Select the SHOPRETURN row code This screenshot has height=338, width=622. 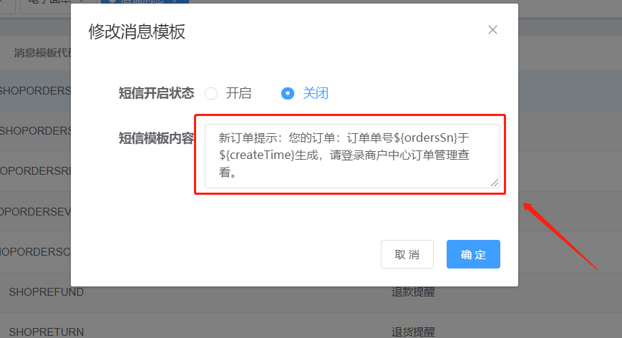[47, 332]
